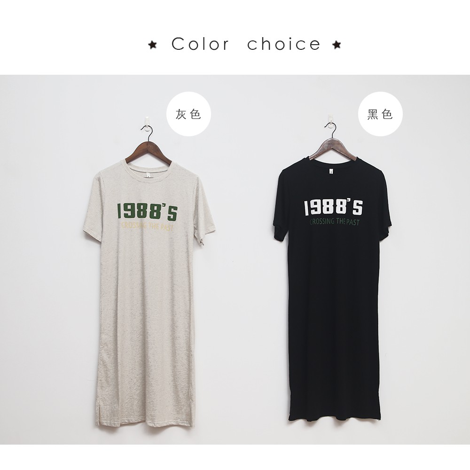Click the wooden hanger of black dress
470x470 pixels.
tap(333, 147)
